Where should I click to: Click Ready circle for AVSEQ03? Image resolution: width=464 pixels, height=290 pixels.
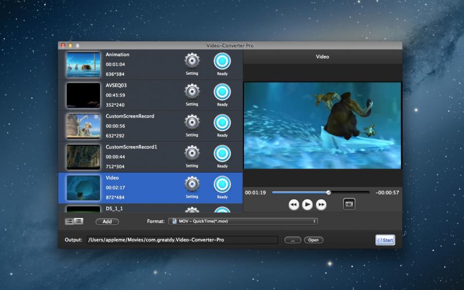[x=222, y=92]
